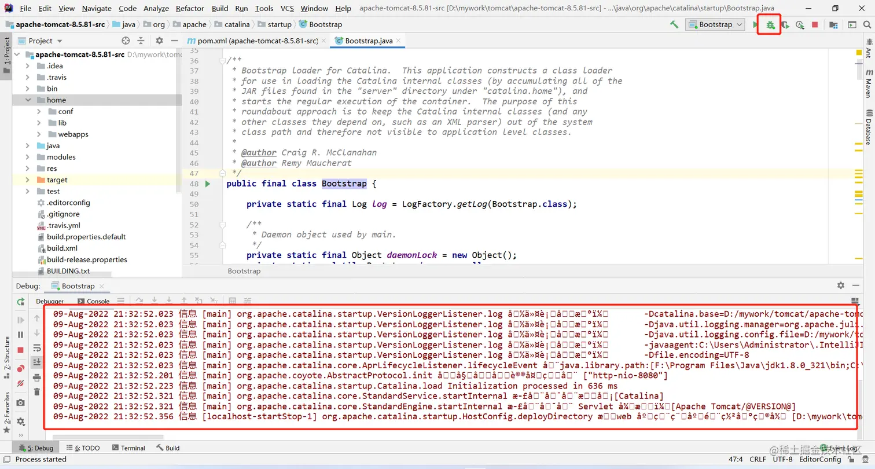Open Project panel settings gear
The image size is (875, 469).
pyautogui.click(x=159, y=41)
